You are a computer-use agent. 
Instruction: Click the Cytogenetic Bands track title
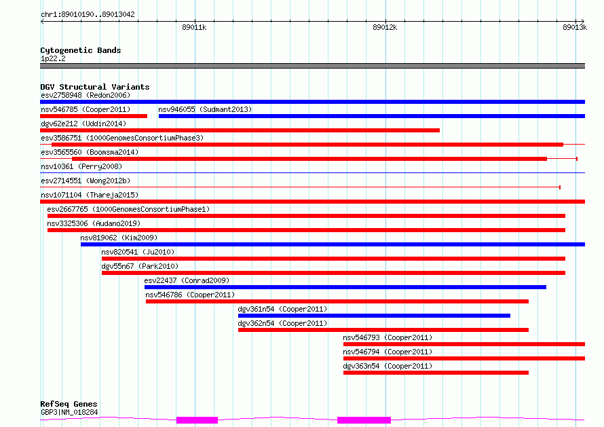(81, 50)
